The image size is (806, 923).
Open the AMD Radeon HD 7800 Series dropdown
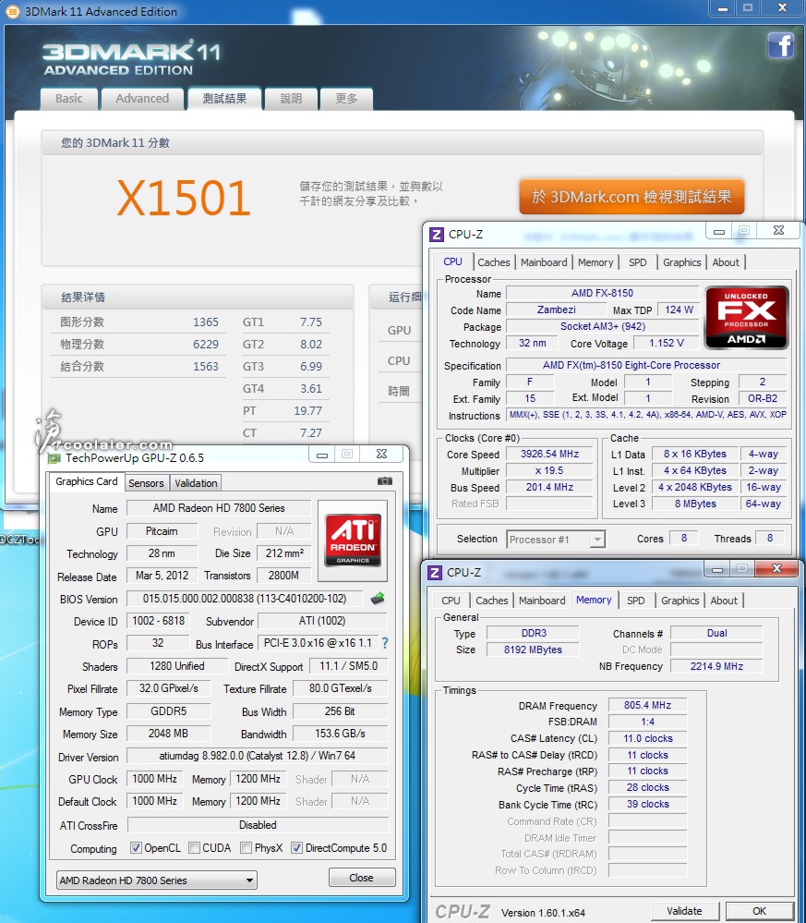coord(157,880)
